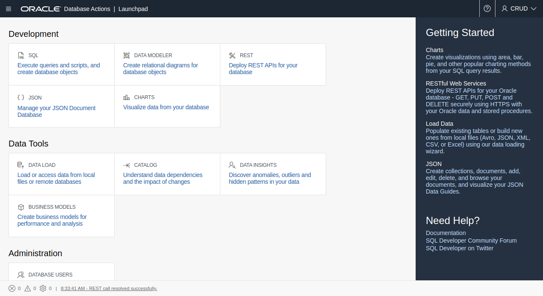Click the JSON curly braces icon

coord(21,97)
